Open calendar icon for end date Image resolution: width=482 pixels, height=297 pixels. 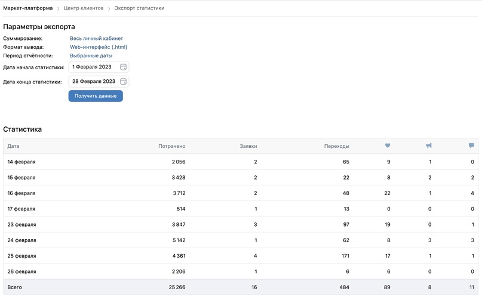(x=123, y=82)
